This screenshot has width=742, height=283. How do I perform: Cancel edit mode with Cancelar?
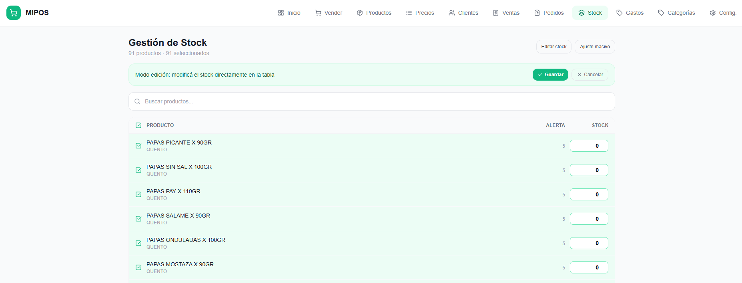click(x=590, y=75)
